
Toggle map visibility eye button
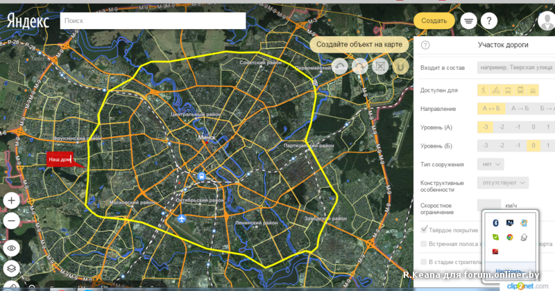pos(11,248)
